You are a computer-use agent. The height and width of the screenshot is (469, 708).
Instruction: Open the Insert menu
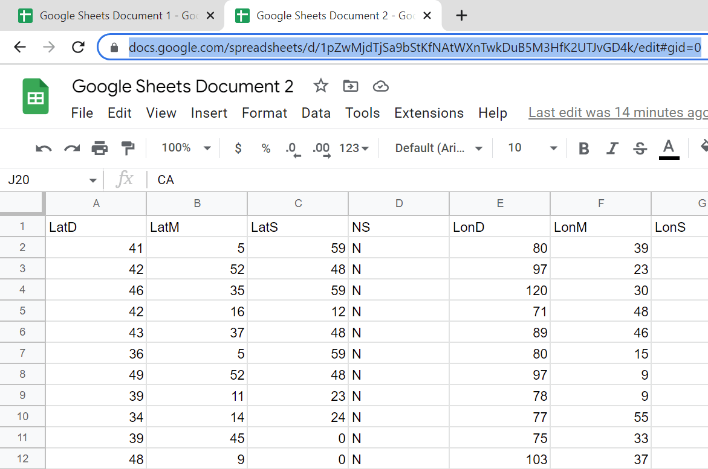tap(209, 113)
